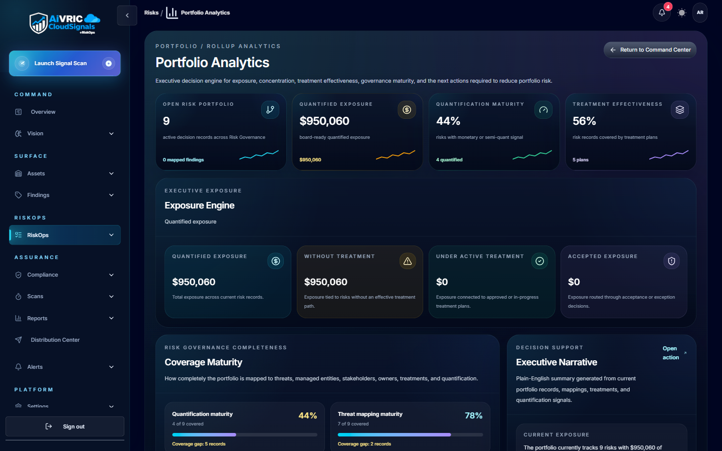The width and height of the screenshot is (722, 451).
Task: Select the RiskOps sidebar item
Action: [x=65, y=235]
